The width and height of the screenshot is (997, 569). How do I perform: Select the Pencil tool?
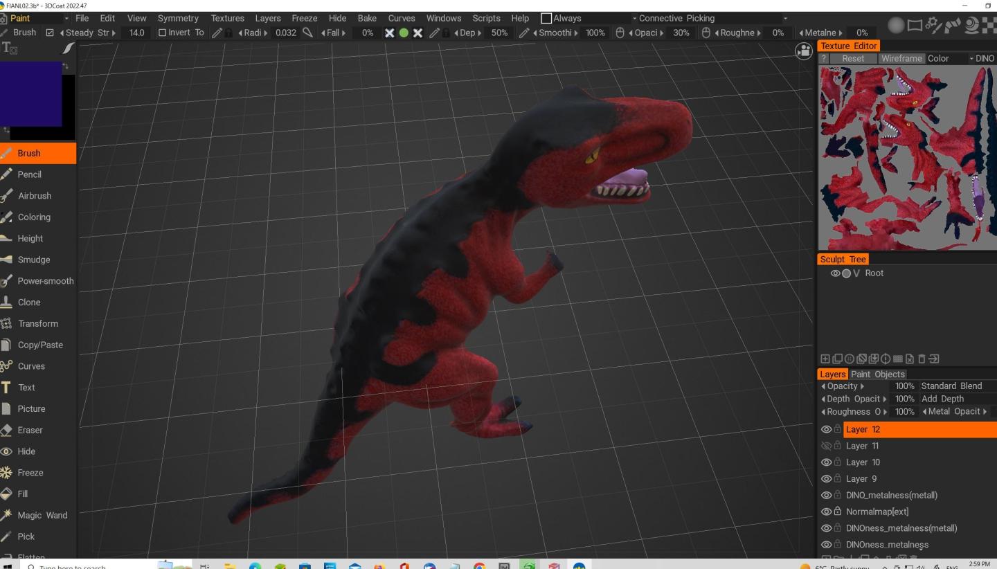point(37,174)
